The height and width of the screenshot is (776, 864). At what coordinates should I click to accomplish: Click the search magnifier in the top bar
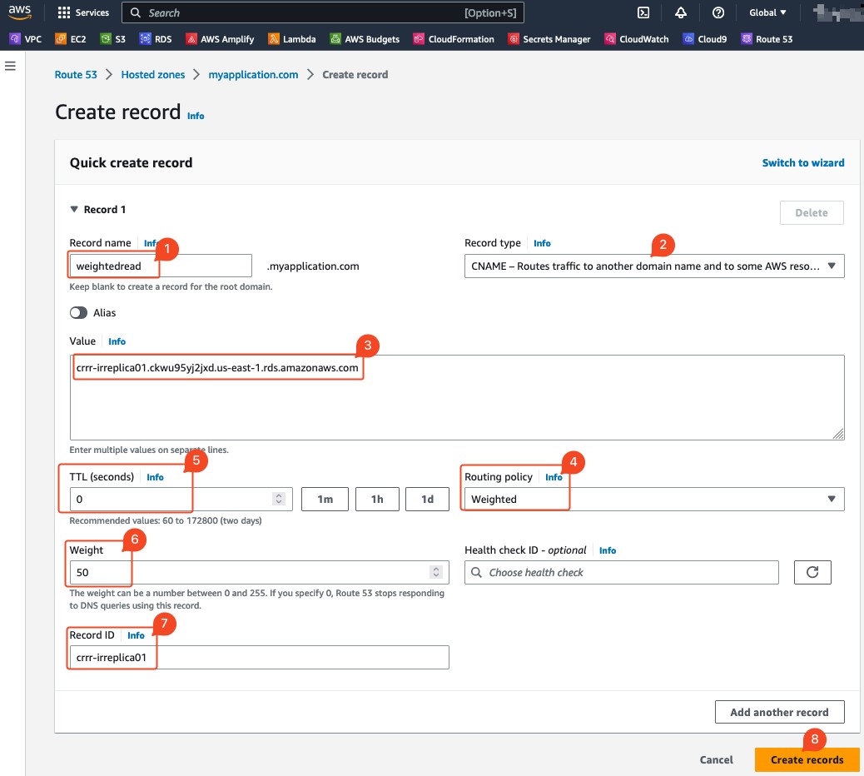tap(136, 12)
